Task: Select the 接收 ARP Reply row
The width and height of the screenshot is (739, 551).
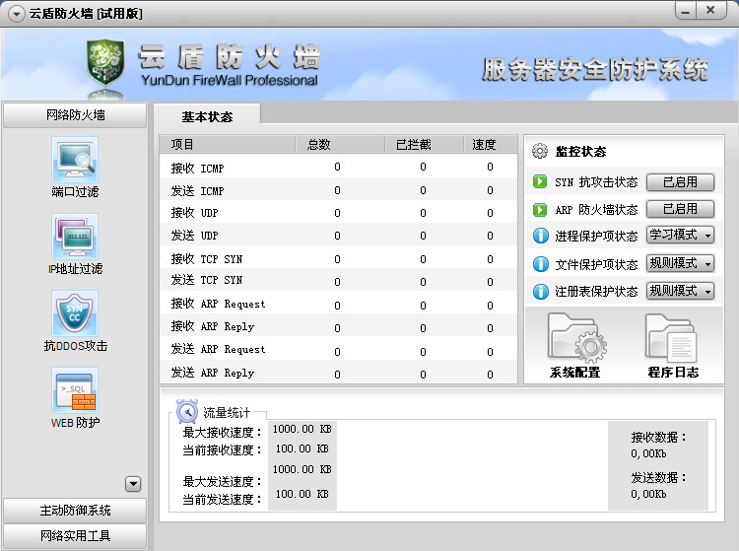Action: 338,326
